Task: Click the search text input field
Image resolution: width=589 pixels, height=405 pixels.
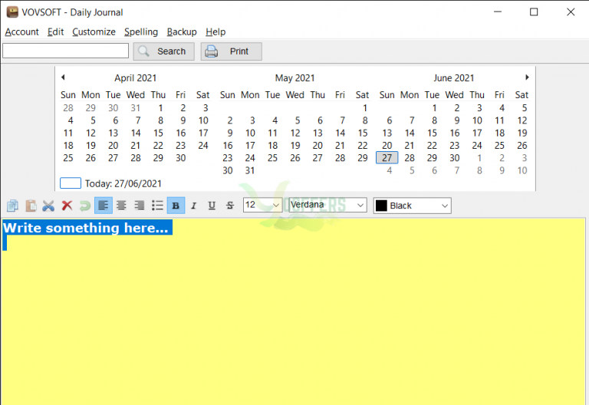Action: [66, 51]
